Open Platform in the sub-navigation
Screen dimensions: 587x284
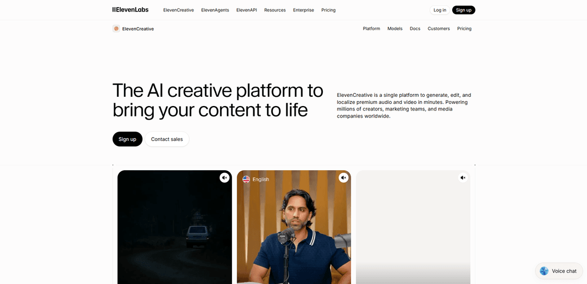point(371,28)
